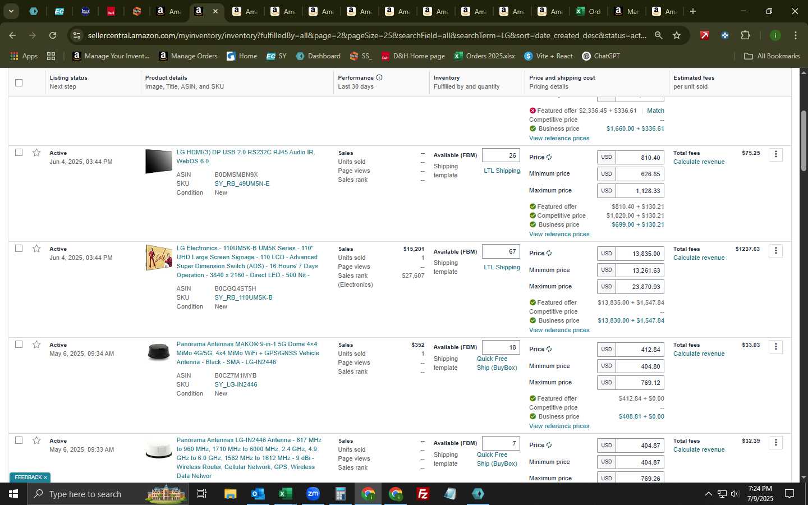Open the All Bookmarks folder

pyautogui.click(x=772, y=56)
